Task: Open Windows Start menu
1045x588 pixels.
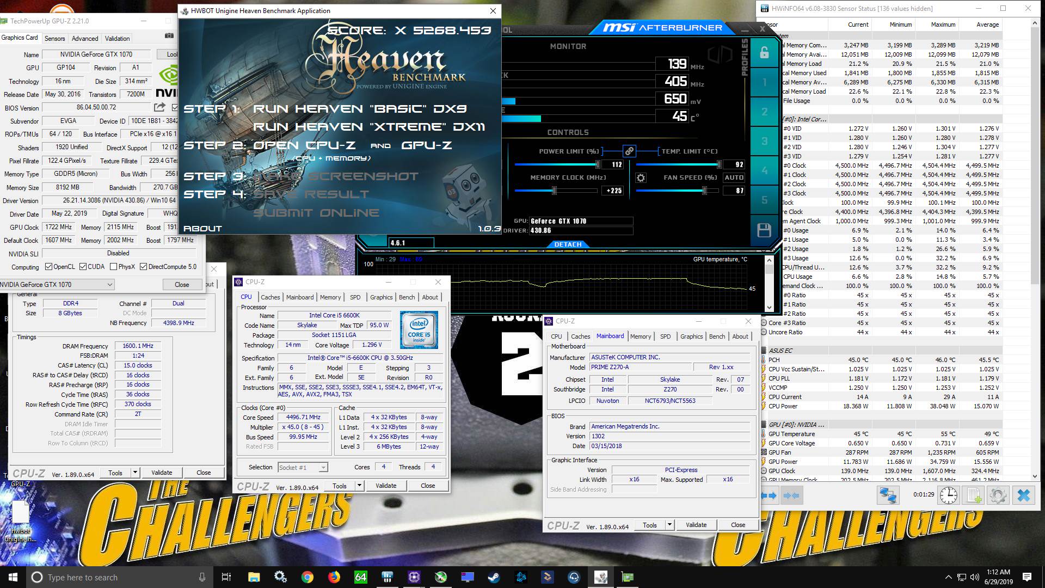Action: (13, 577)
